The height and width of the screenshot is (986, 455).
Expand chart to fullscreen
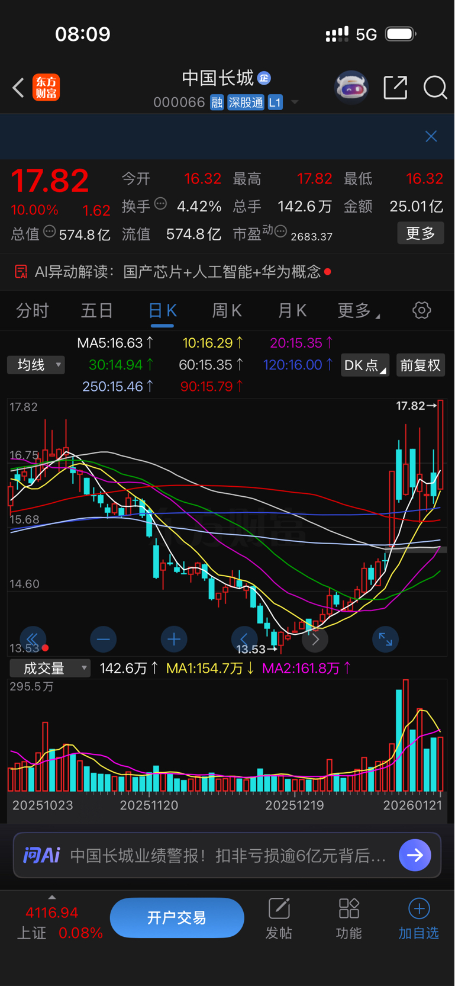coord(385,640)
